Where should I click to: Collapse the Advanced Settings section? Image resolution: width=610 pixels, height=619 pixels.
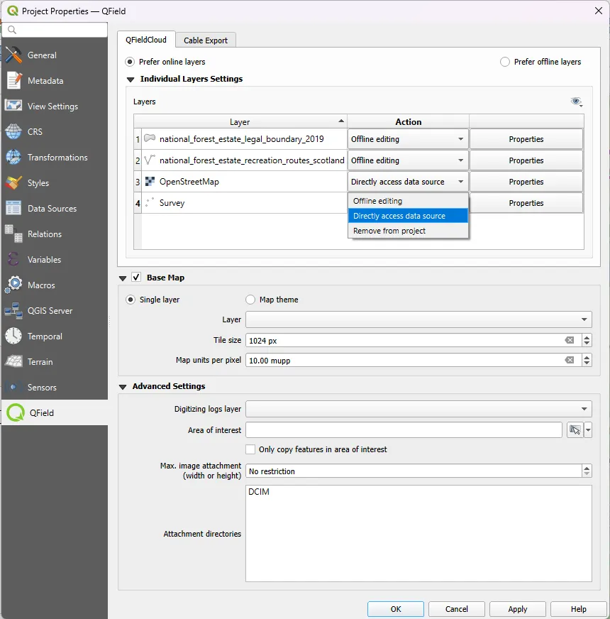coord(123,387)
